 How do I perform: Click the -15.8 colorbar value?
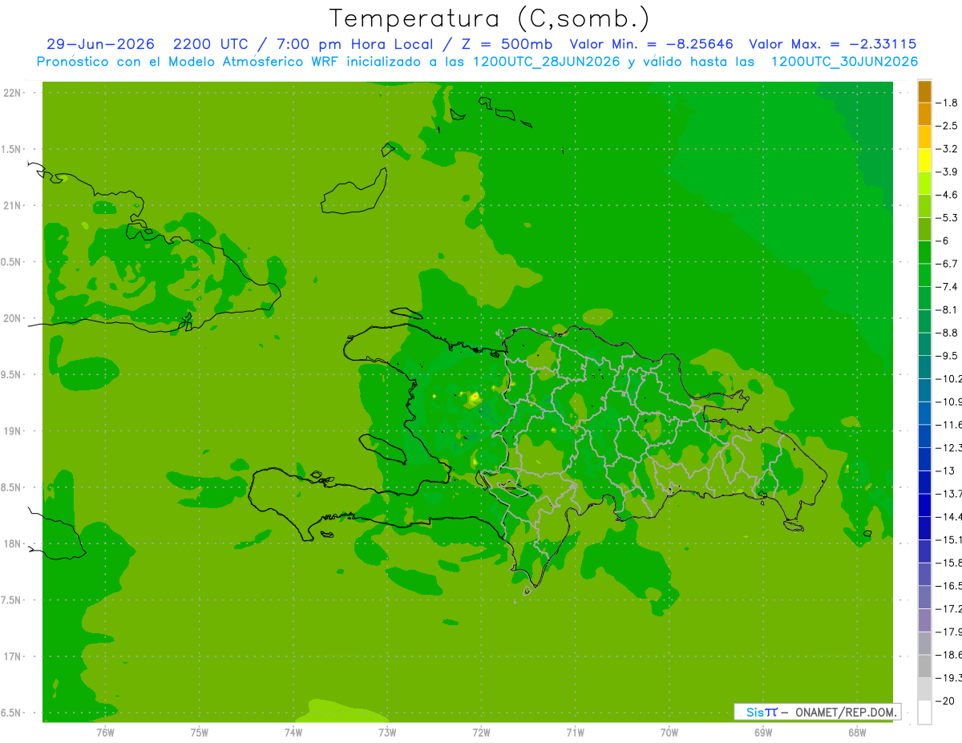click(x=948, y=563)
